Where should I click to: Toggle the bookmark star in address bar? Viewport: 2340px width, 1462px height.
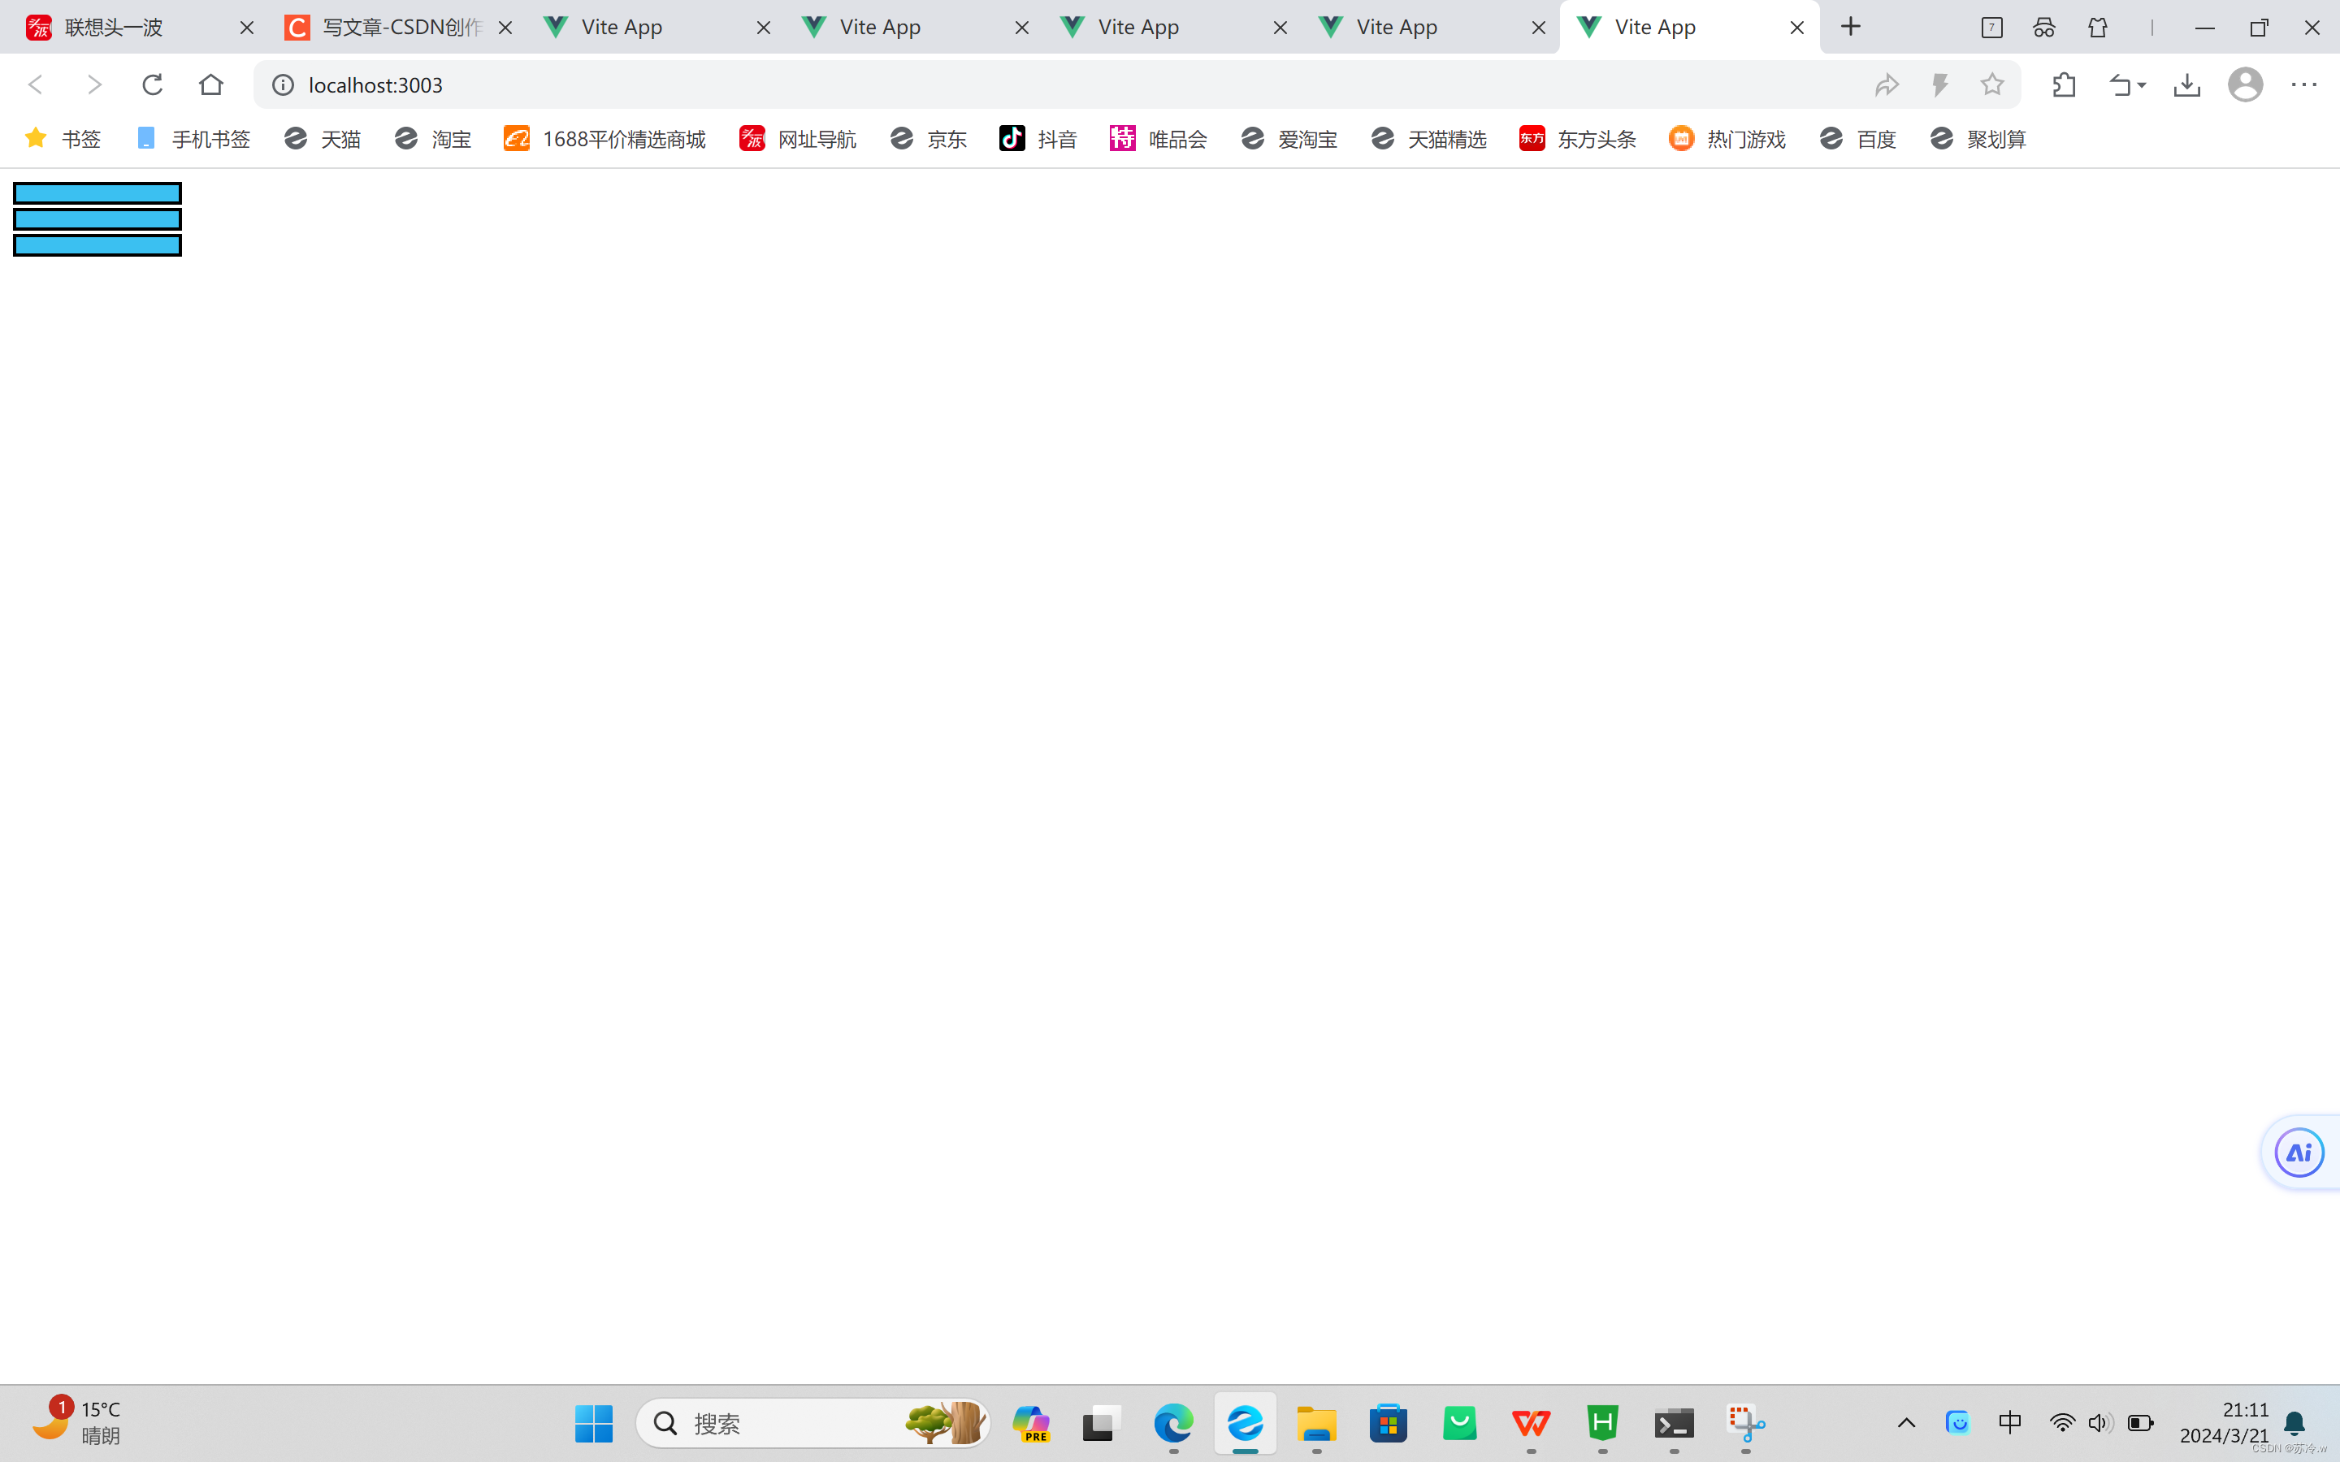(x=1992, y=84)
